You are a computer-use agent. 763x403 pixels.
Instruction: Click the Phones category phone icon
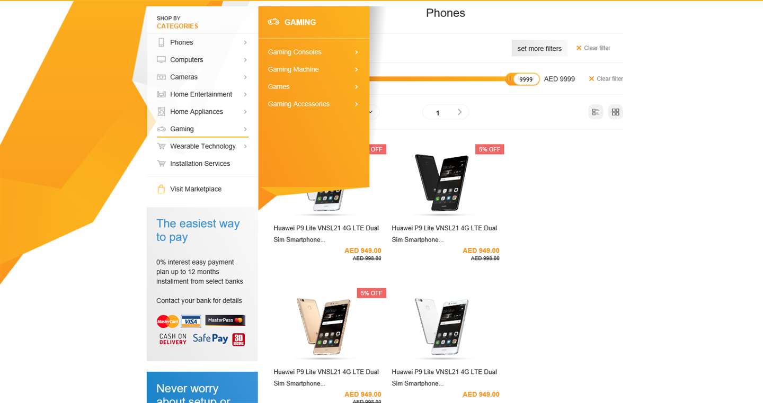[x=161, y=42]
